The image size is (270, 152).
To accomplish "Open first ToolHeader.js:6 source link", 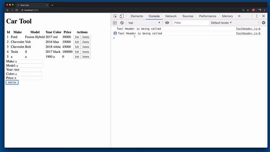I will tap(248, 29).
